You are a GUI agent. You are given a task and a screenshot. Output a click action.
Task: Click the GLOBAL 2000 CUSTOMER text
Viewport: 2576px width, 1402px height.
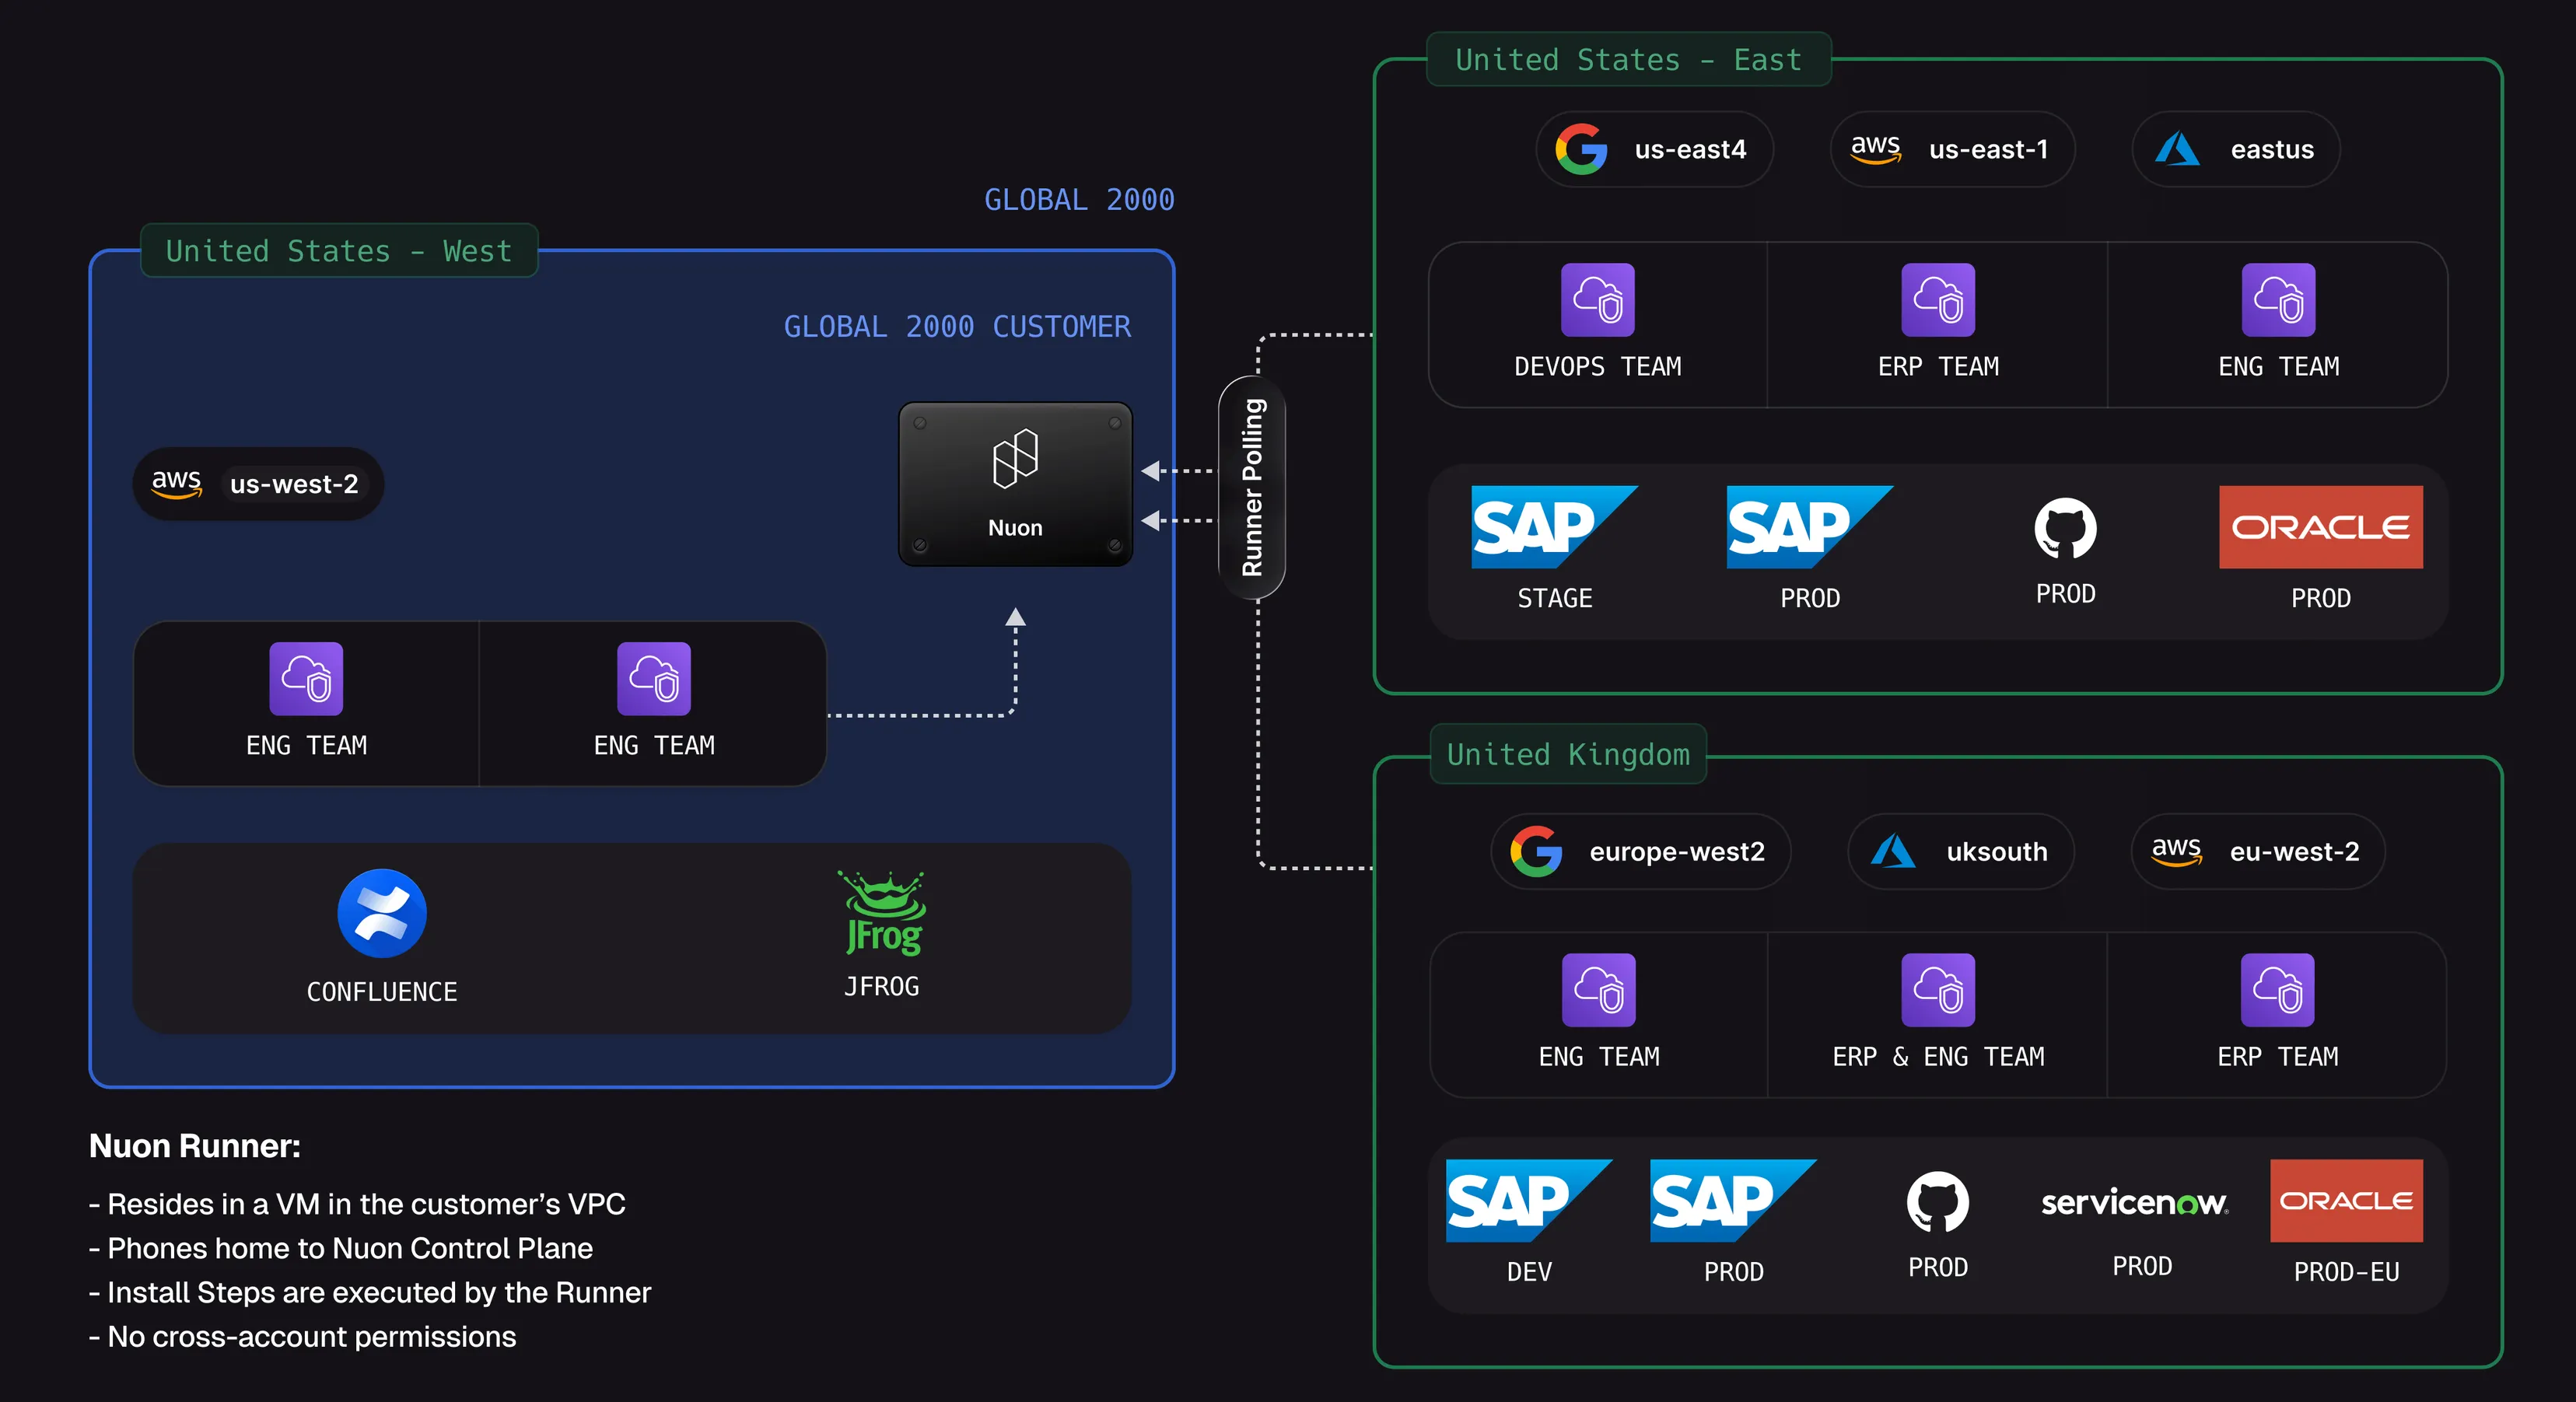[x=957, y=327]
